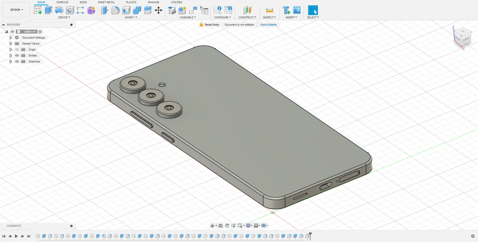Open the Insert dropdown menu
The width and height of the screenshot is (478, 242).
coord(291,17)
